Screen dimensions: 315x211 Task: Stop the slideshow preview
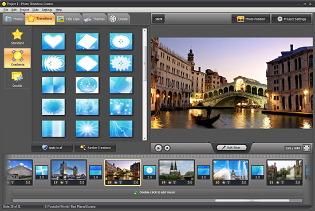pos(167,148)
